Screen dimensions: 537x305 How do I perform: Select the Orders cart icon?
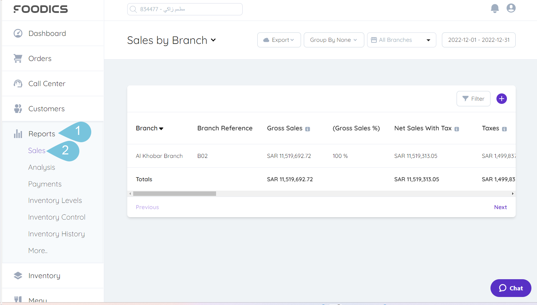tap(18, 58)
